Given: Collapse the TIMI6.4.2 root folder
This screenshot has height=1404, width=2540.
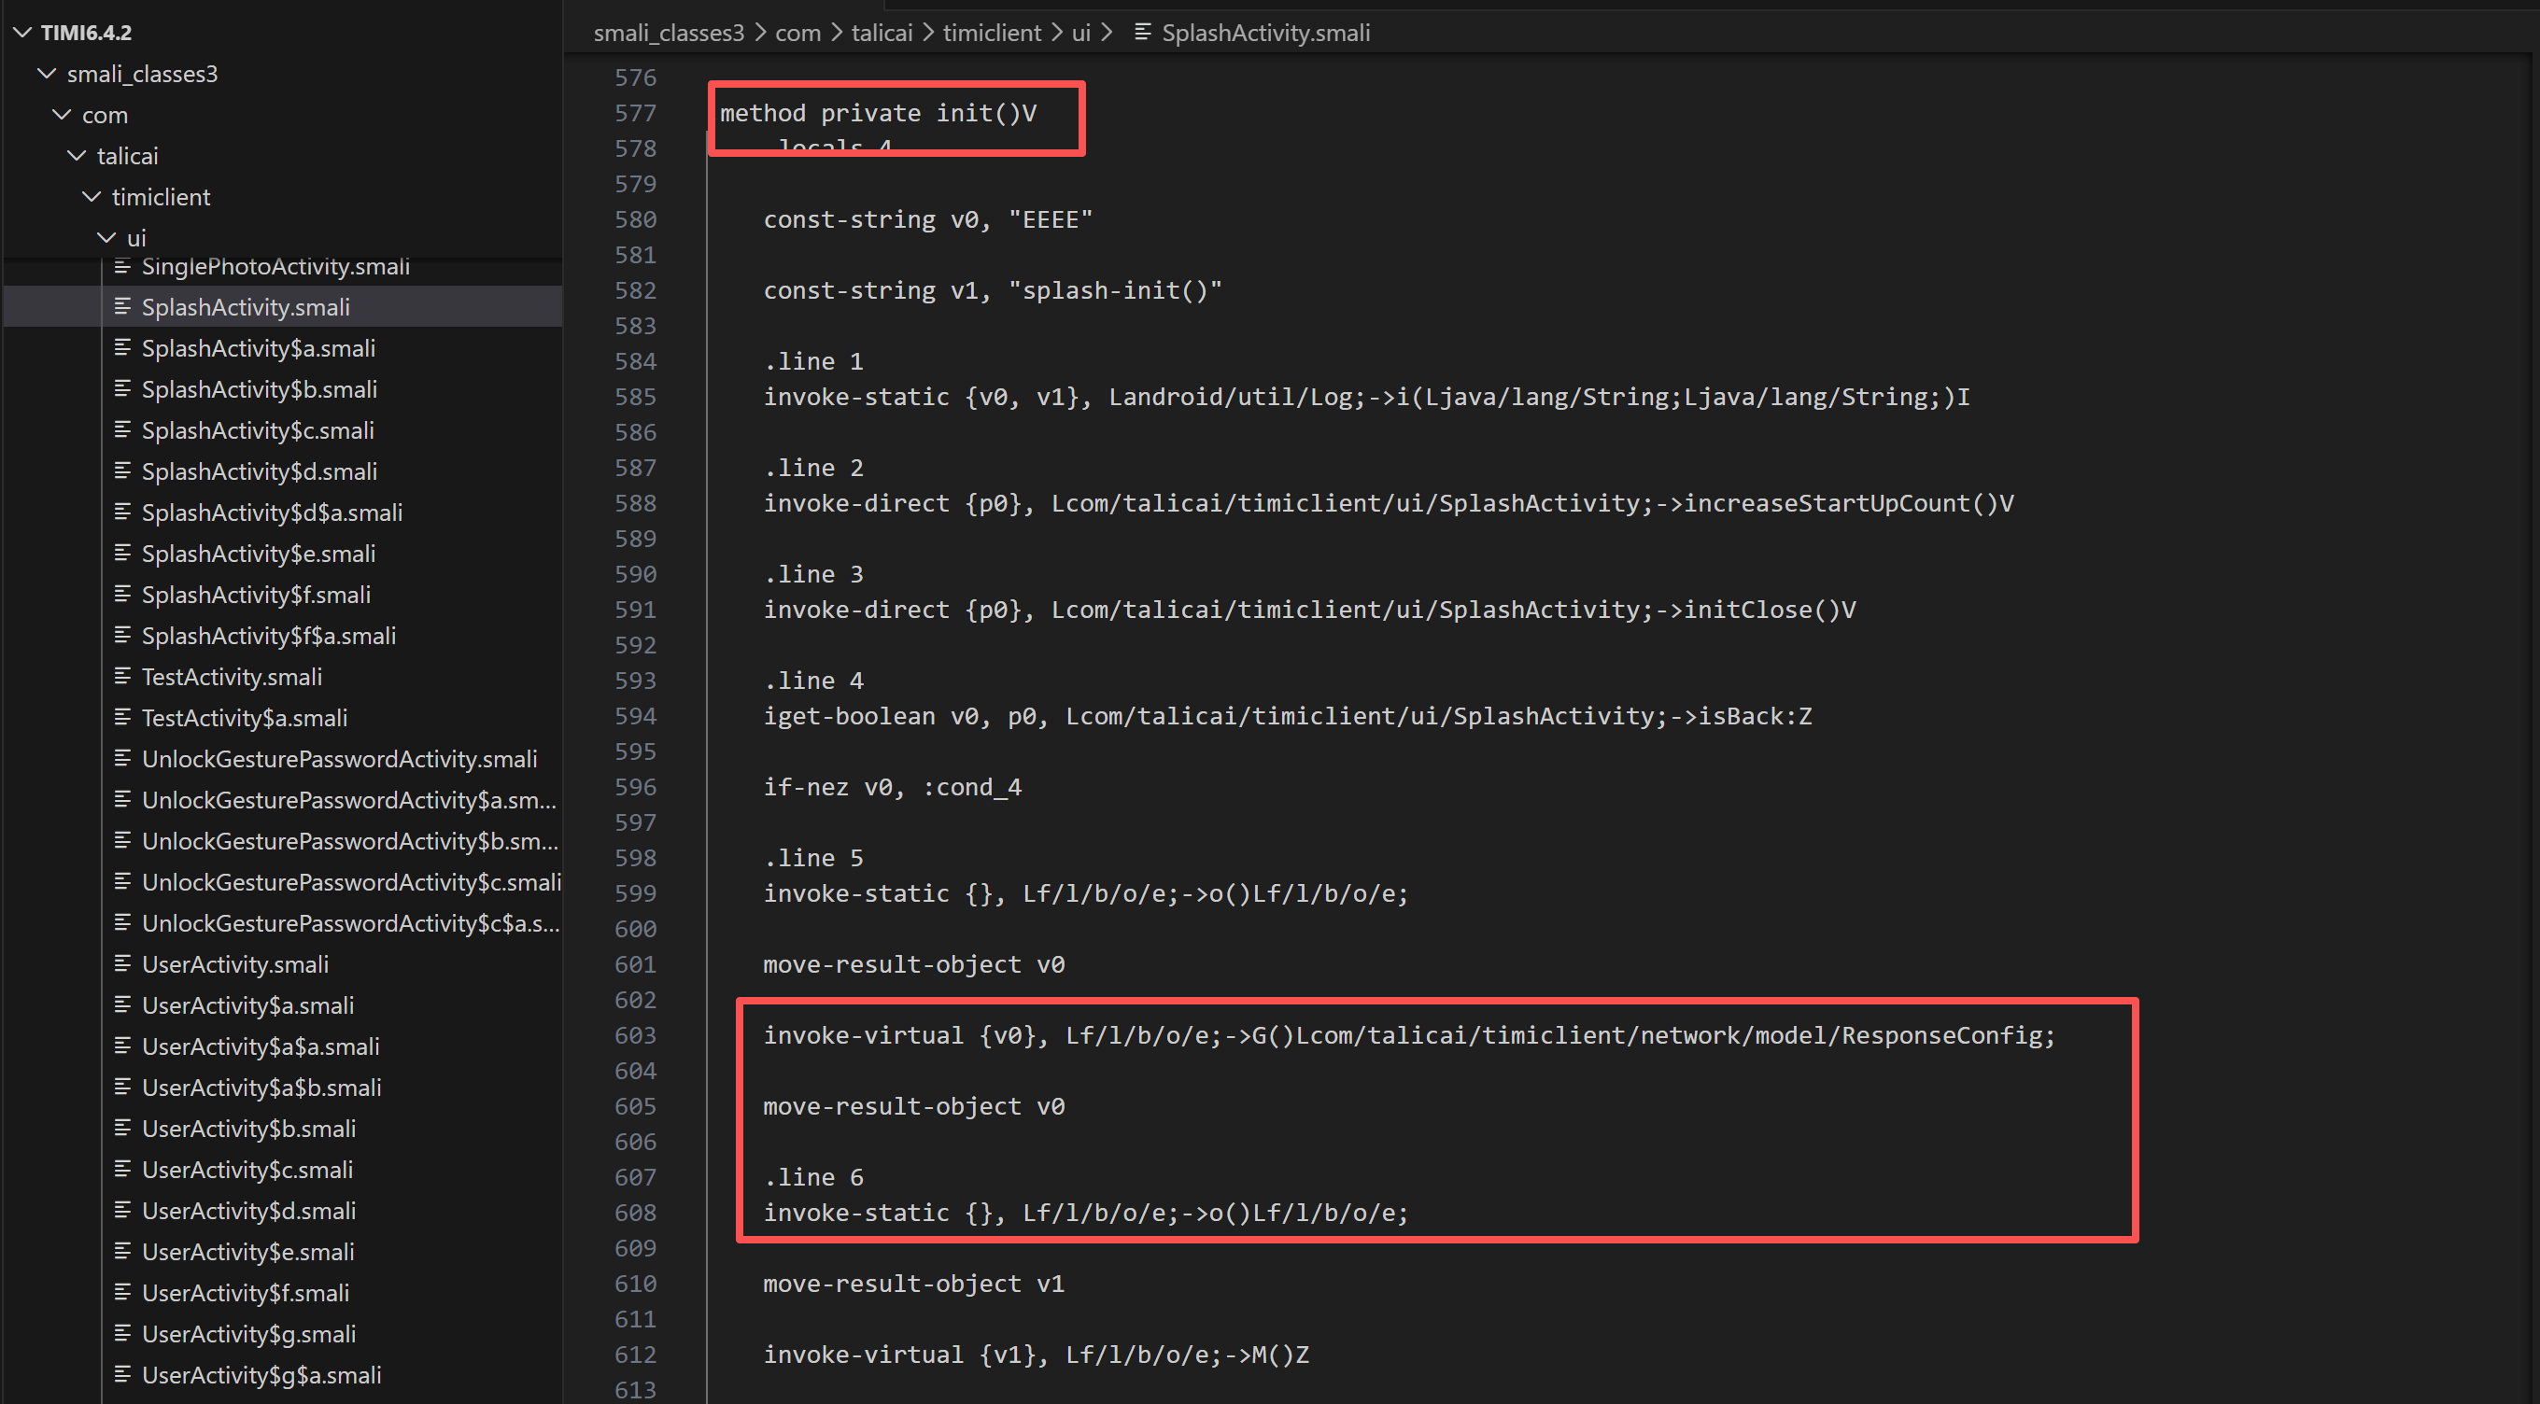Looking at the screenshot, I should (22, 33).
